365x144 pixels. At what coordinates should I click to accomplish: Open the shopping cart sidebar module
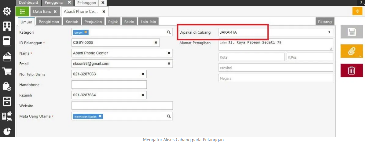pos(7,71)
